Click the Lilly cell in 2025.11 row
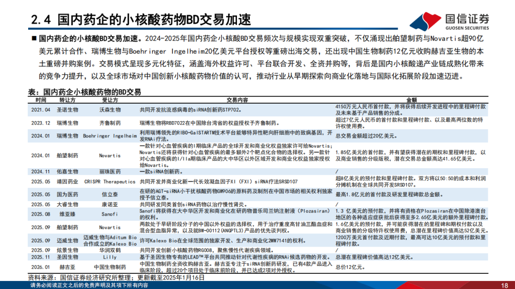 pos(110,257)
